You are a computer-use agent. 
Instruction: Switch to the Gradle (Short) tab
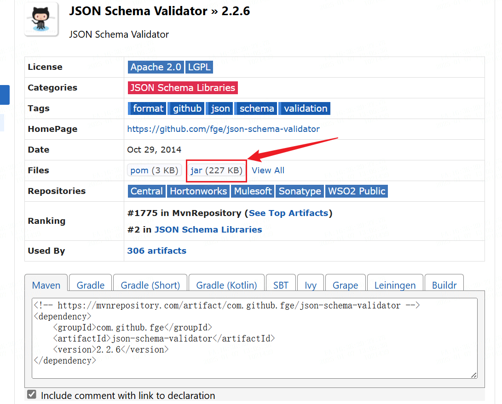point(150,283)
